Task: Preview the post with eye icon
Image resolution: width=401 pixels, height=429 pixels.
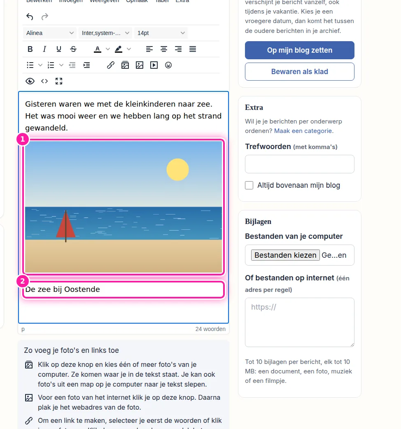Action: point(30,81)
